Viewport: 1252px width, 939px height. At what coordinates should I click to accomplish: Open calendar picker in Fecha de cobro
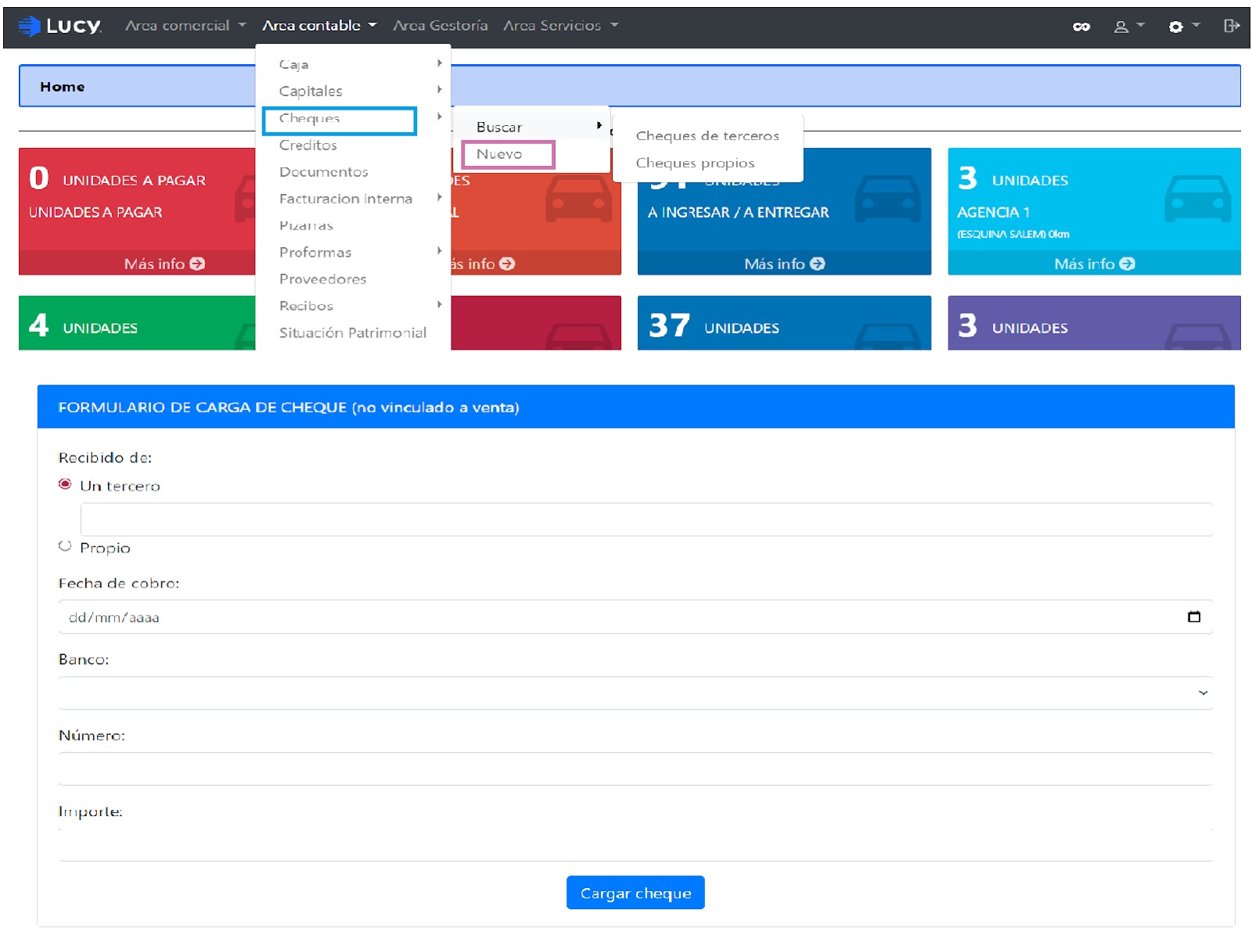coord(1194,617)
